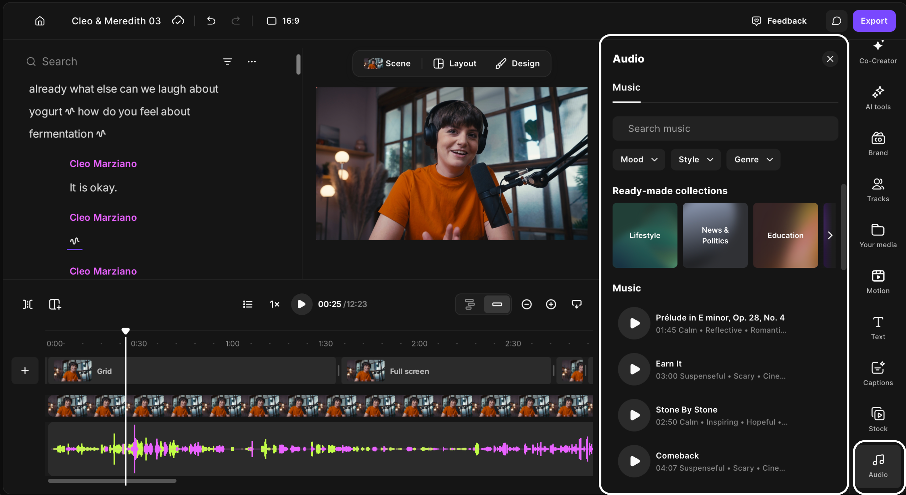Open the Captions panel
The width and height of the screenshot is (906, 495).
(878, 374)
